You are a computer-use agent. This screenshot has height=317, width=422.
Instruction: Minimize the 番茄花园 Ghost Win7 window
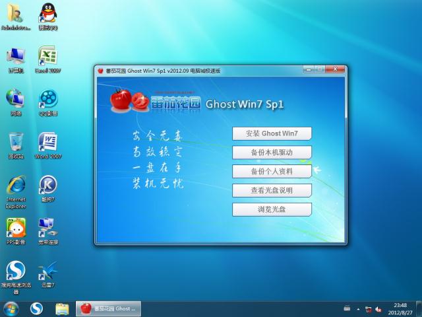pos(309,69)
